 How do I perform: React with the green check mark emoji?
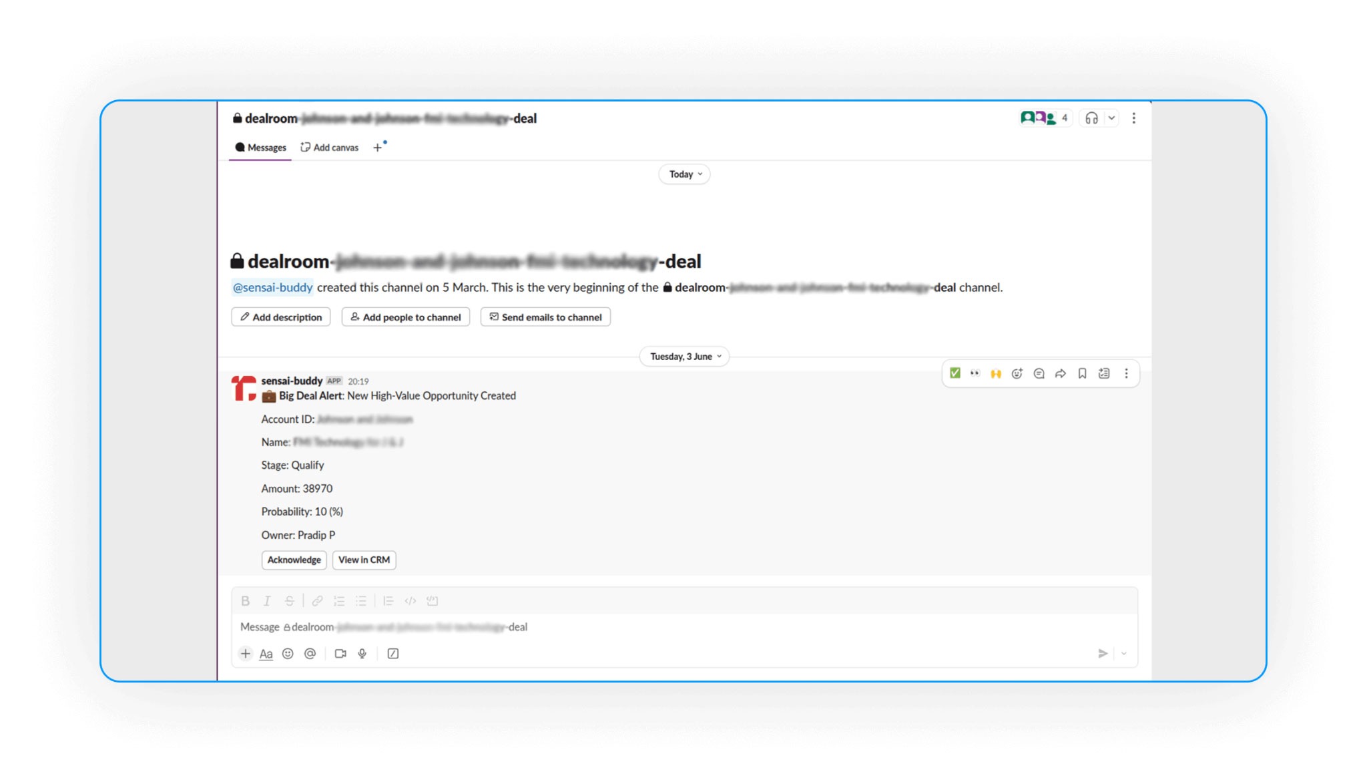(x=955, y=373)
